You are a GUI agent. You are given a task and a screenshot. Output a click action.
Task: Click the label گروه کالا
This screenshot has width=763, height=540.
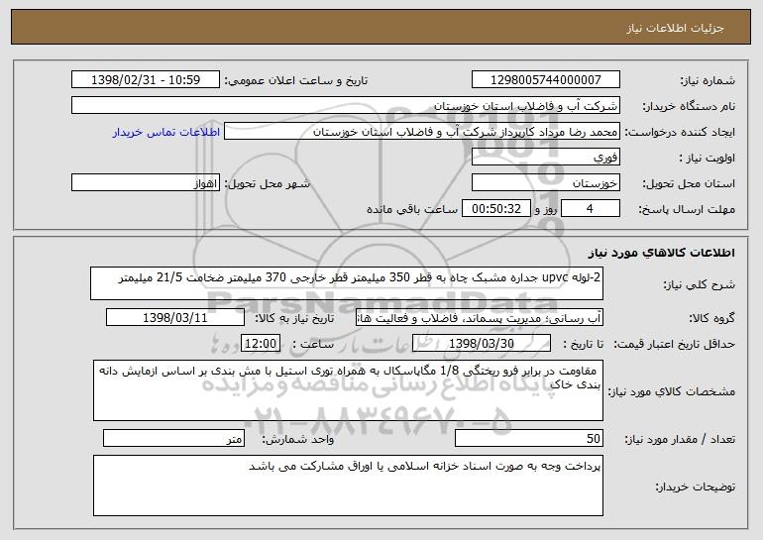coord(711,319)
